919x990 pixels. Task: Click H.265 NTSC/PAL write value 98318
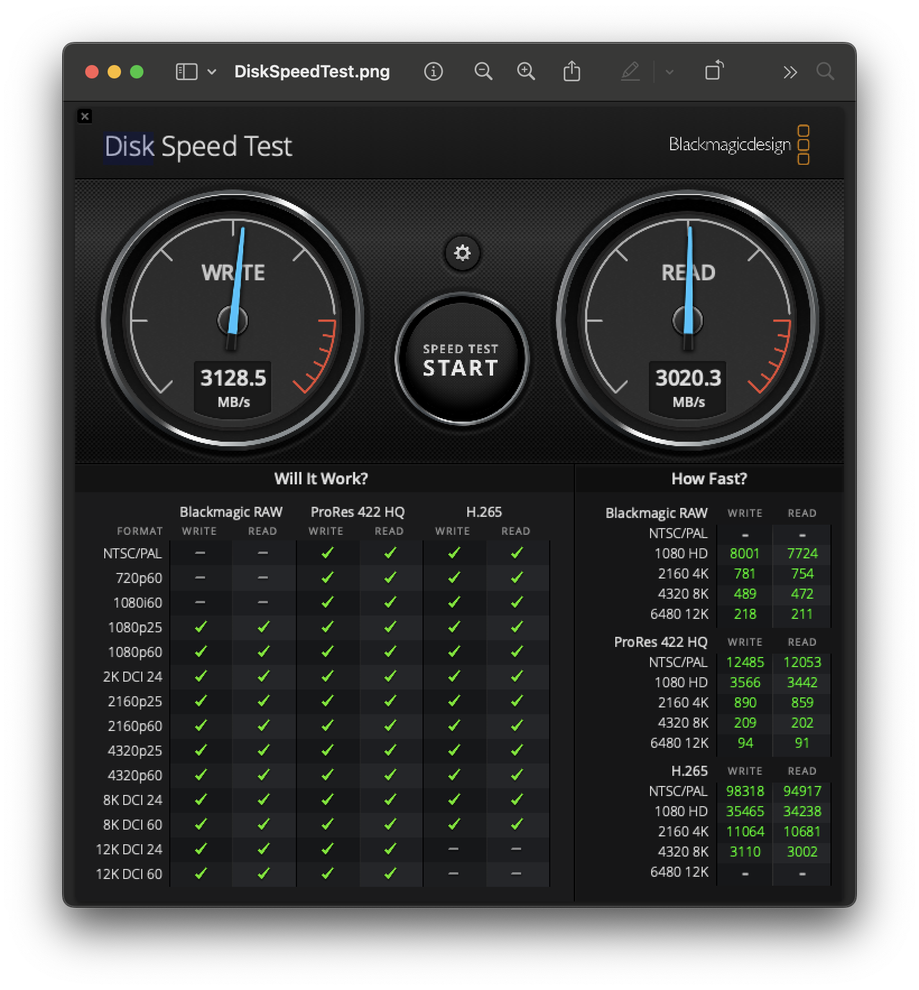click(x=745, y=791)
